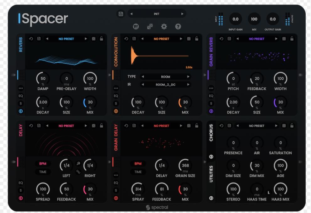Image resolution: width=311 pixels, height=213 pixels.
Task: Save the Reverb module preset
Action: [39, 39]
